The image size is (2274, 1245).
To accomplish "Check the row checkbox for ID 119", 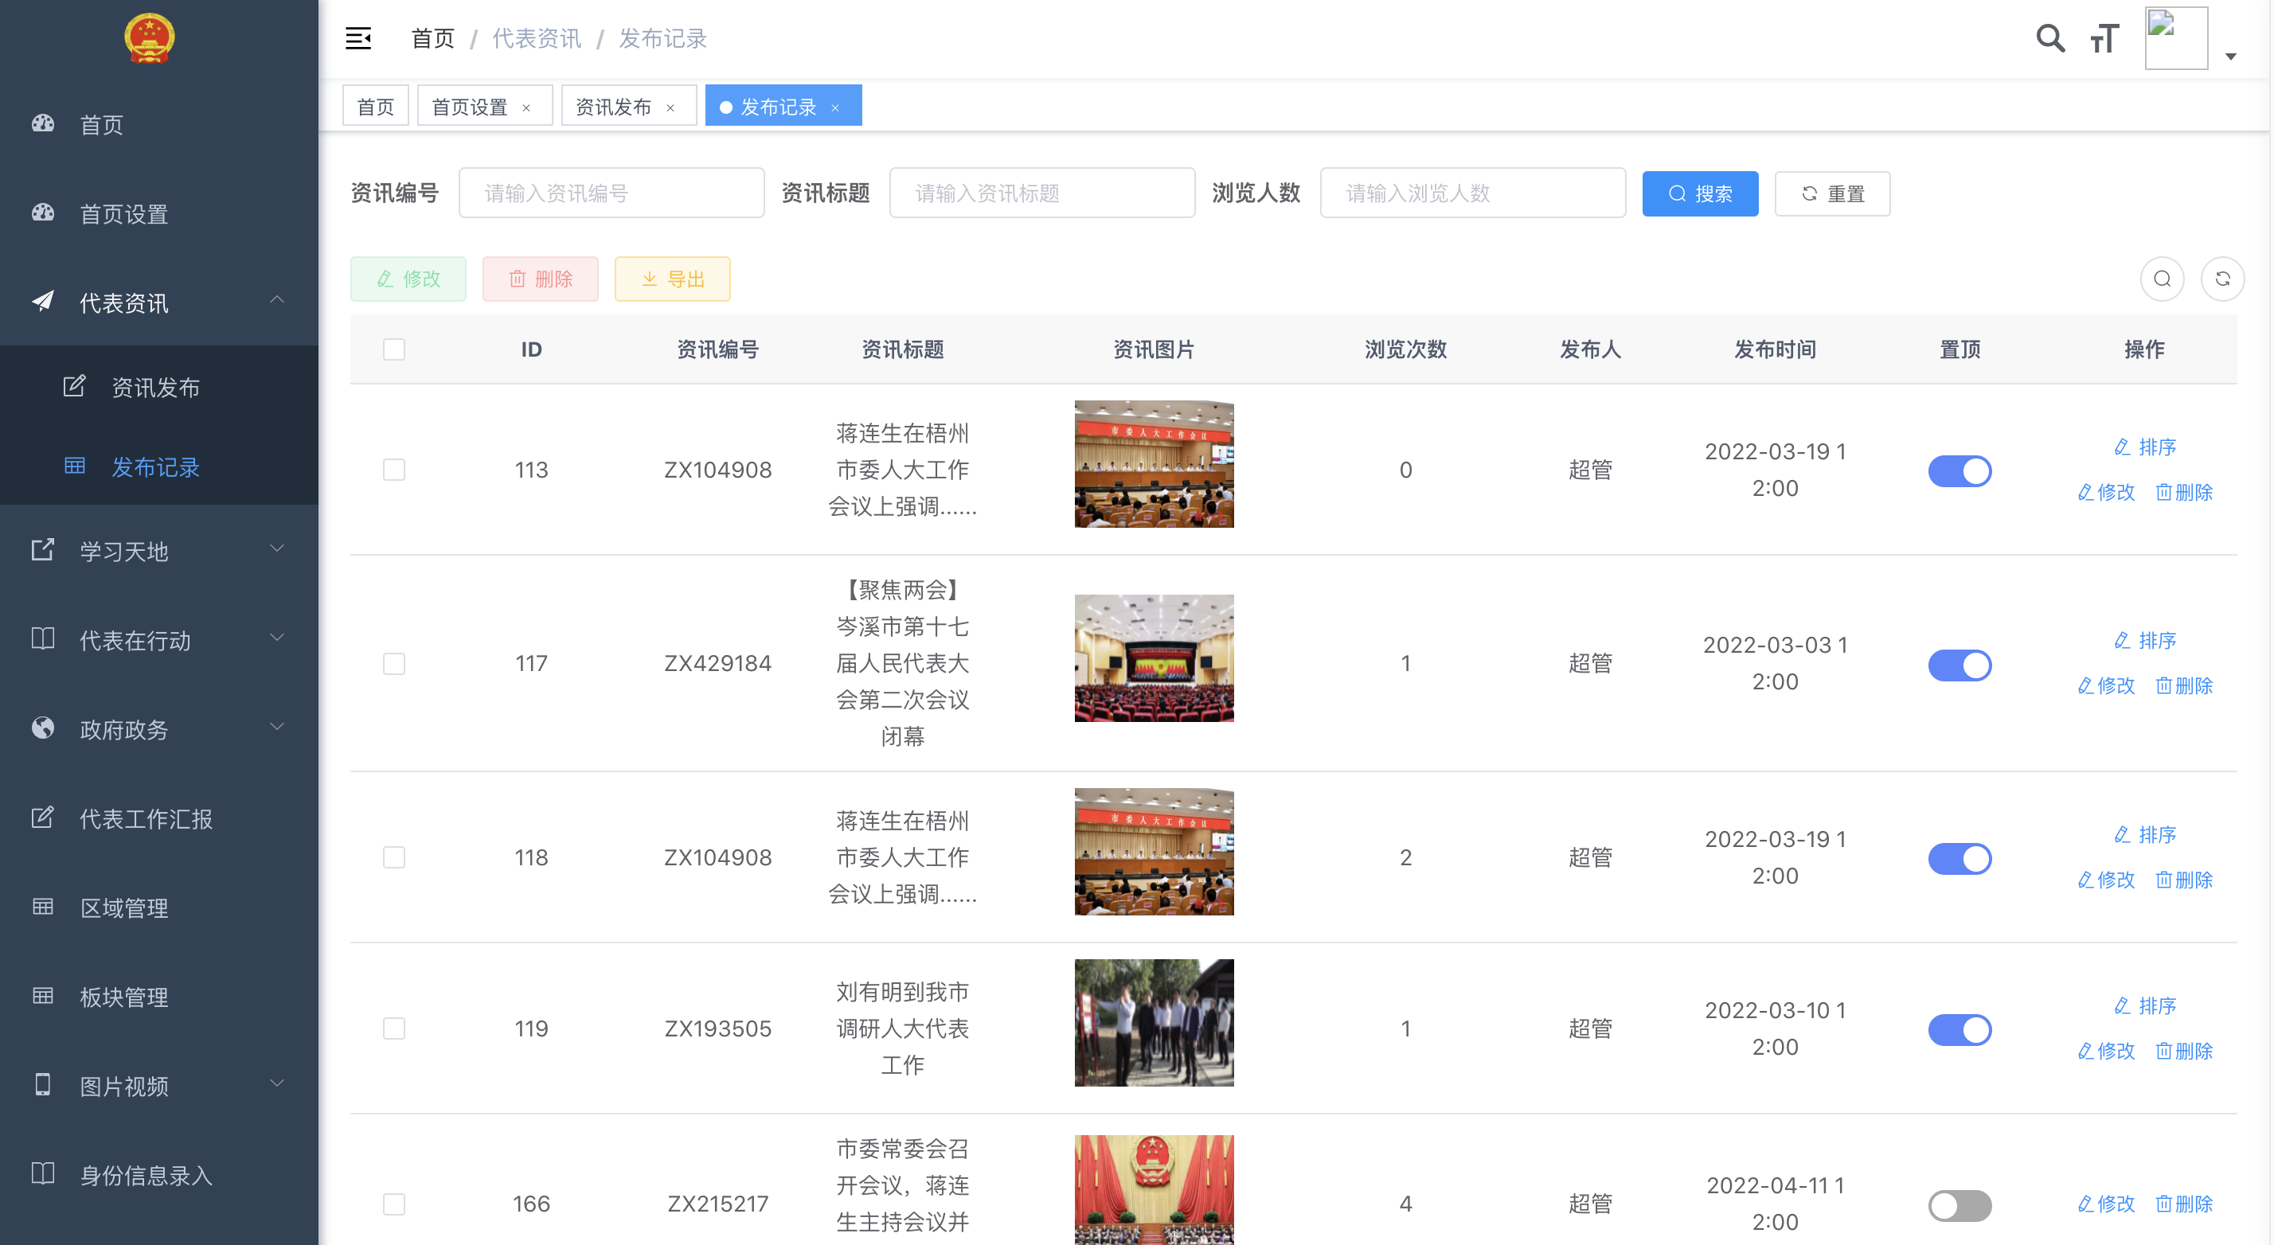I will [x=393, y=1028].
